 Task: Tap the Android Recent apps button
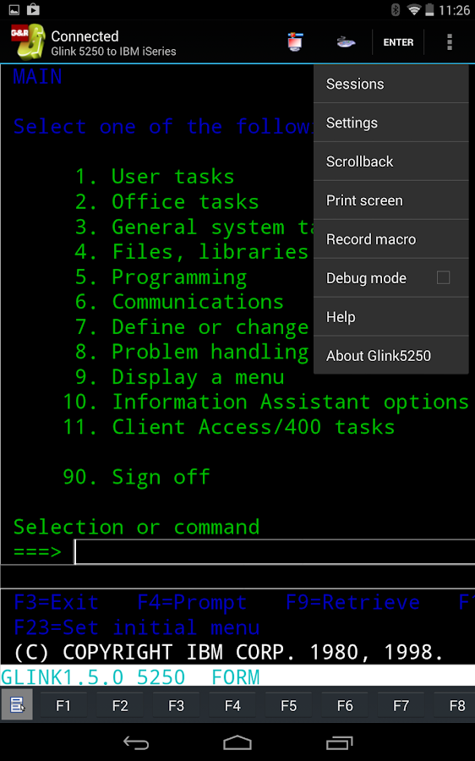(339, 742)
